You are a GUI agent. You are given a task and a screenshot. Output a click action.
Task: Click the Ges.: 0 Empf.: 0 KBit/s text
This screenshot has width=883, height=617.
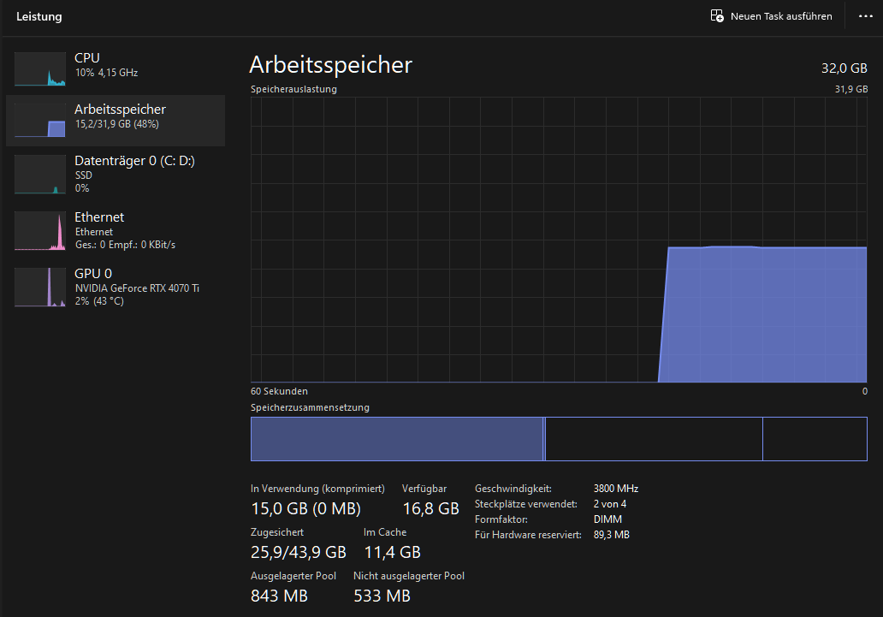tap(125, 245)
